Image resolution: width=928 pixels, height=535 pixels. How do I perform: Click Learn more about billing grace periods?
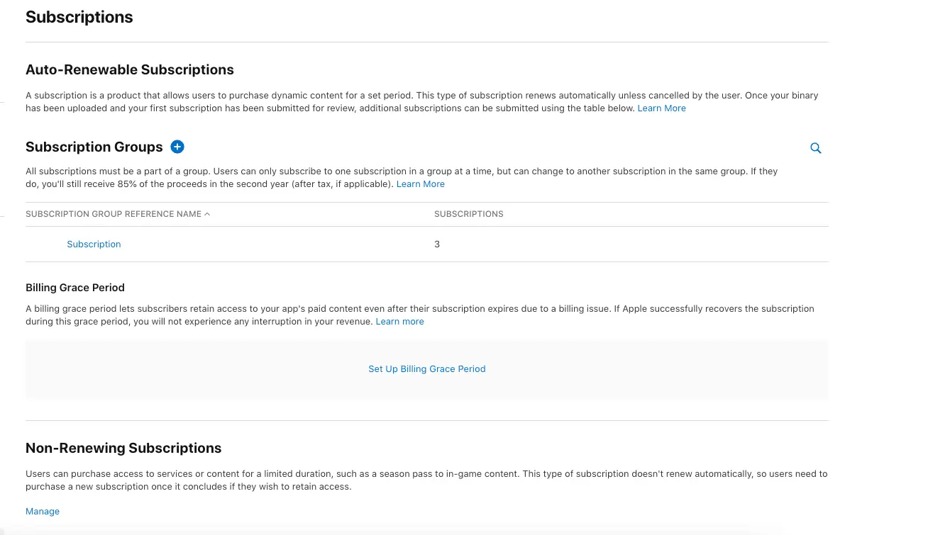point(399,321)
